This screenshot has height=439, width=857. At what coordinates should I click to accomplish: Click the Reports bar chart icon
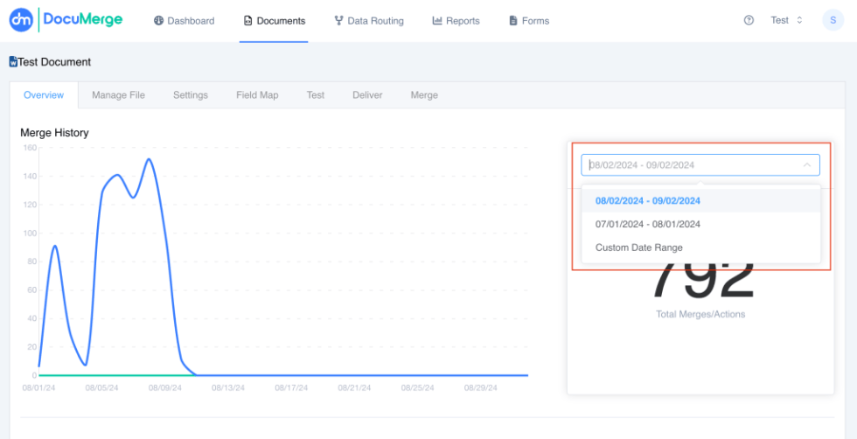(x=436, y=21)
